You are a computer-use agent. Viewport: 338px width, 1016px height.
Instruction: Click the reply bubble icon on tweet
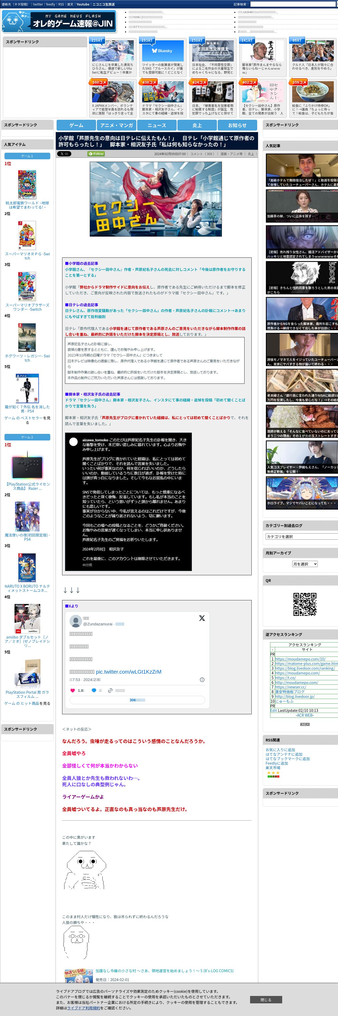94,690
